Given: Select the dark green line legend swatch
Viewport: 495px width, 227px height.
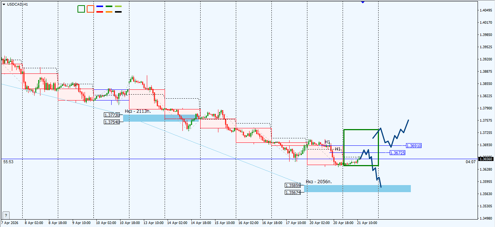Looking at the screenshot, I should (109, 7).
